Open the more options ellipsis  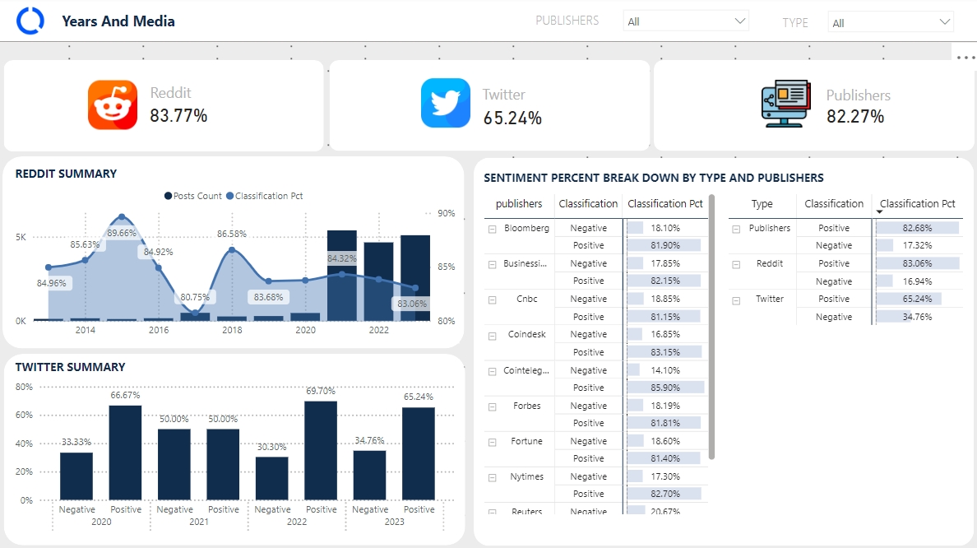click(965, 58)
